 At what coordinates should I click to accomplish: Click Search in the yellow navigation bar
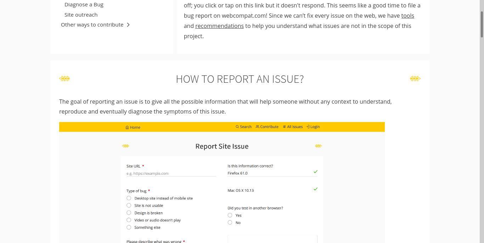(x=244, y=127)
